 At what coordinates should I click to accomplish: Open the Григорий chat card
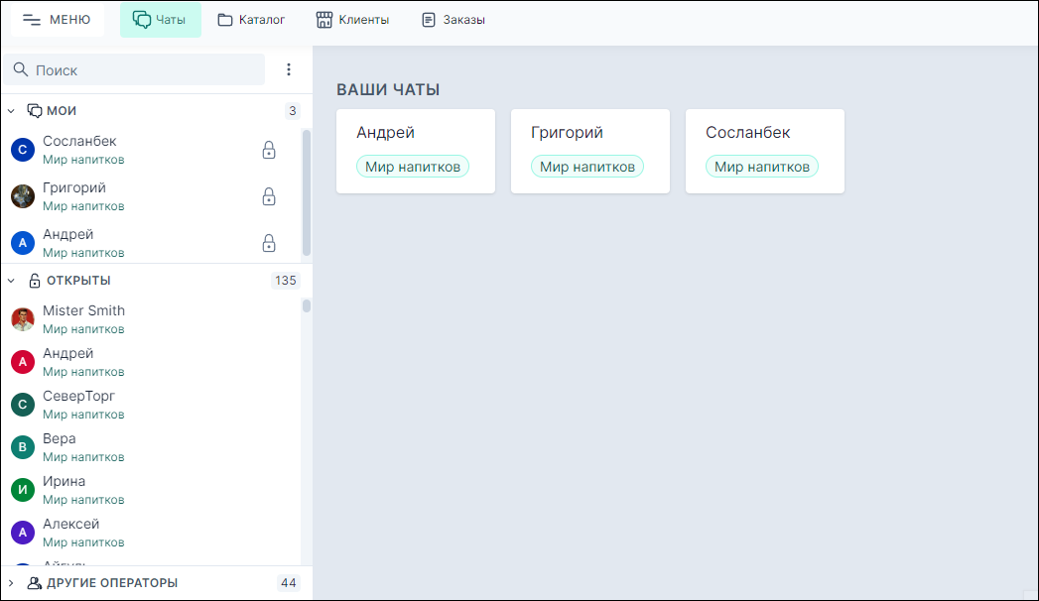[x=589, y=151]
